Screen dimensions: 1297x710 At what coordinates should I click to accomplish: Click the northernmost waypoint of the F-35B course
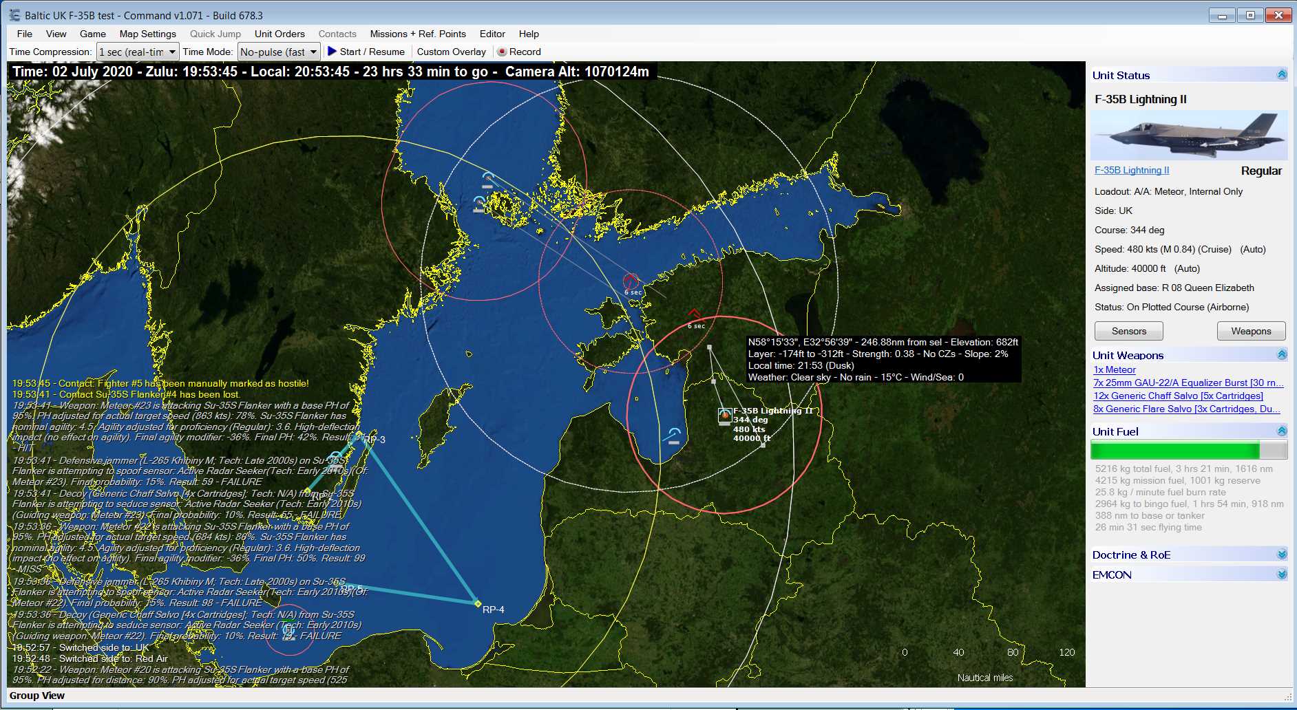click(710, 347)
